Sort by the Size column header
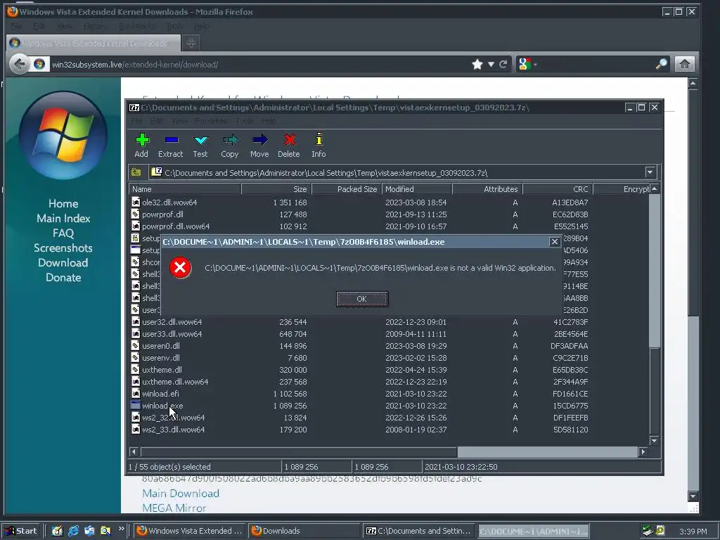 point(276,189)
